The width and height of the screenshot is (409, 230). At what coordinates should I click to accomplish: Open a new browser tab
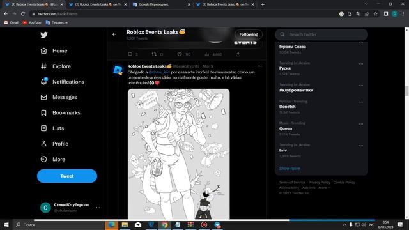(263, 4)
